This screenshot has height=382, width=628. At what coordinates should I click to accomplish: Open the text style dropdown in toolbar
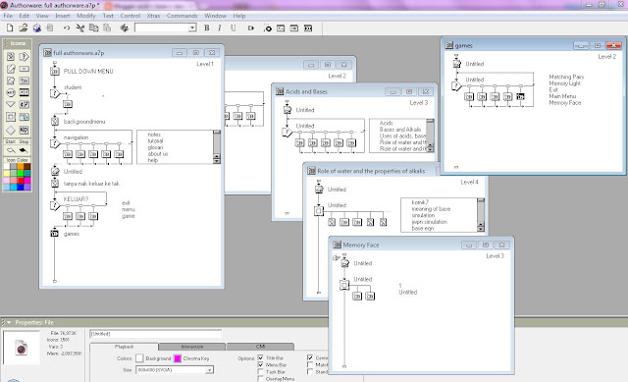(x=192, y=27)
